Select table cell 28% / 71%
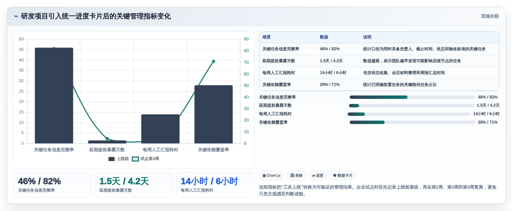 coord(330,85)
